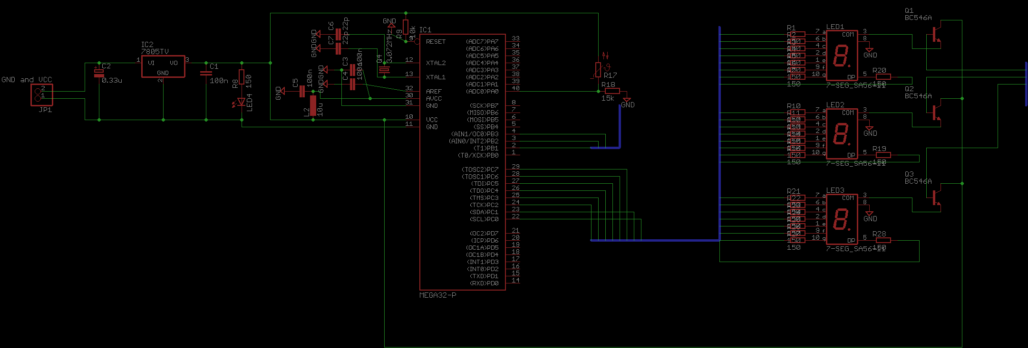The width and height of the screenshot is (1028, 348).
Task: Select resistor R19 on LED2 DP pin
Action: (x=883, y=155)
